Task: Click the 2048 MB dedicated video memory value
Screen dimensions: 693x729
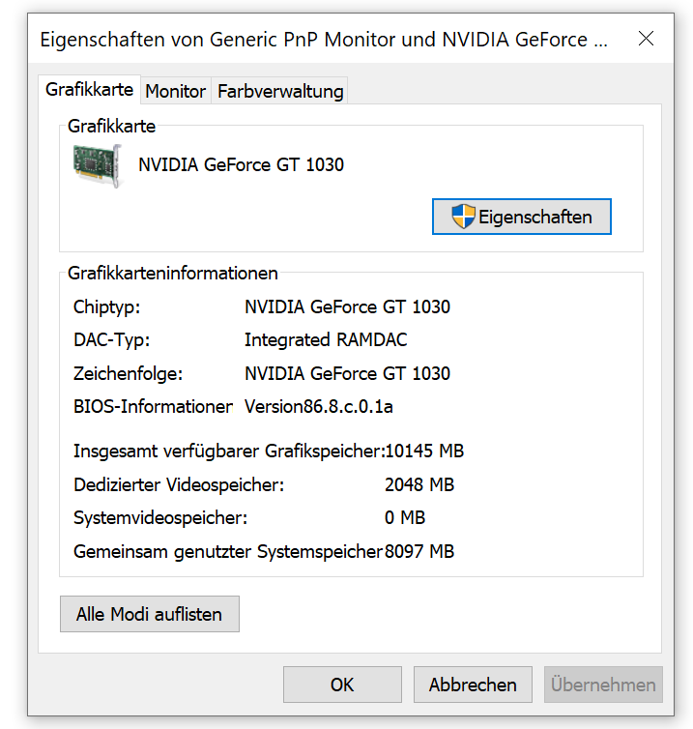Action: click(419, 485)
